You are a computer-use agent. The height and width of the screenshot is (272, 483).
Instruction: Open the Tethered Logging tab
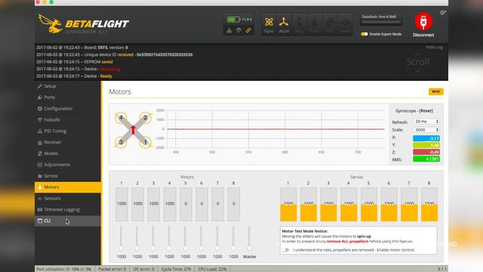pos(68,209)
